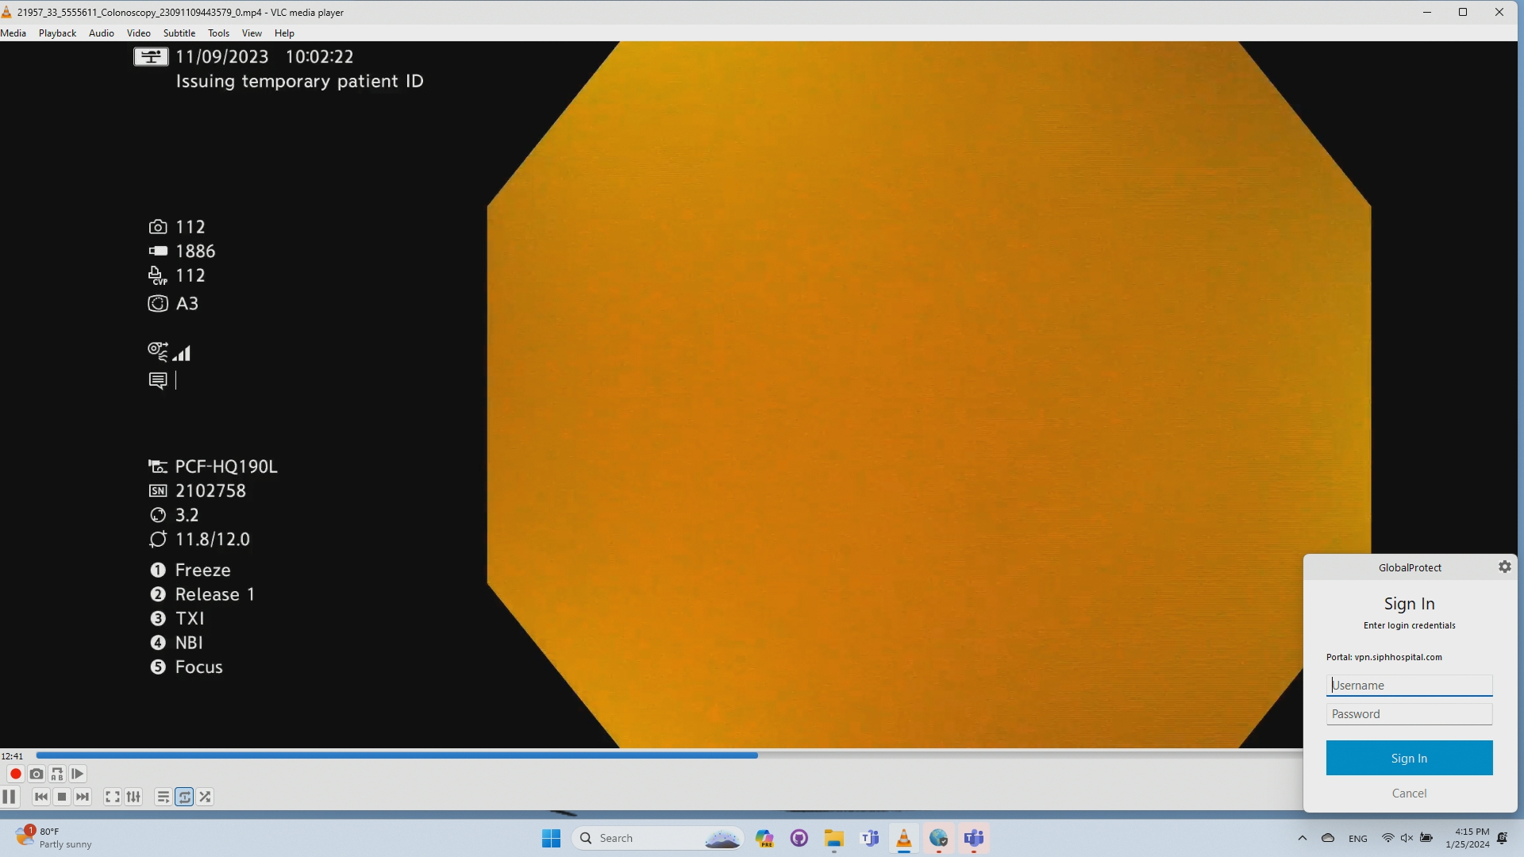Image resolution: width=1524 pixels, height=857 pixels.
Task: Open battery status tray icon
Action: click(x=1426, y=838)
